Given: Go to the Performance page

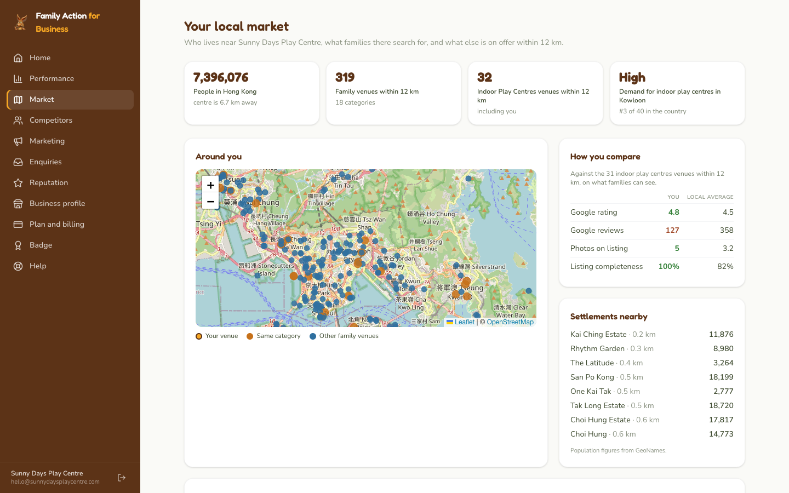Looking at the screenshot, I should coord(70,78).
